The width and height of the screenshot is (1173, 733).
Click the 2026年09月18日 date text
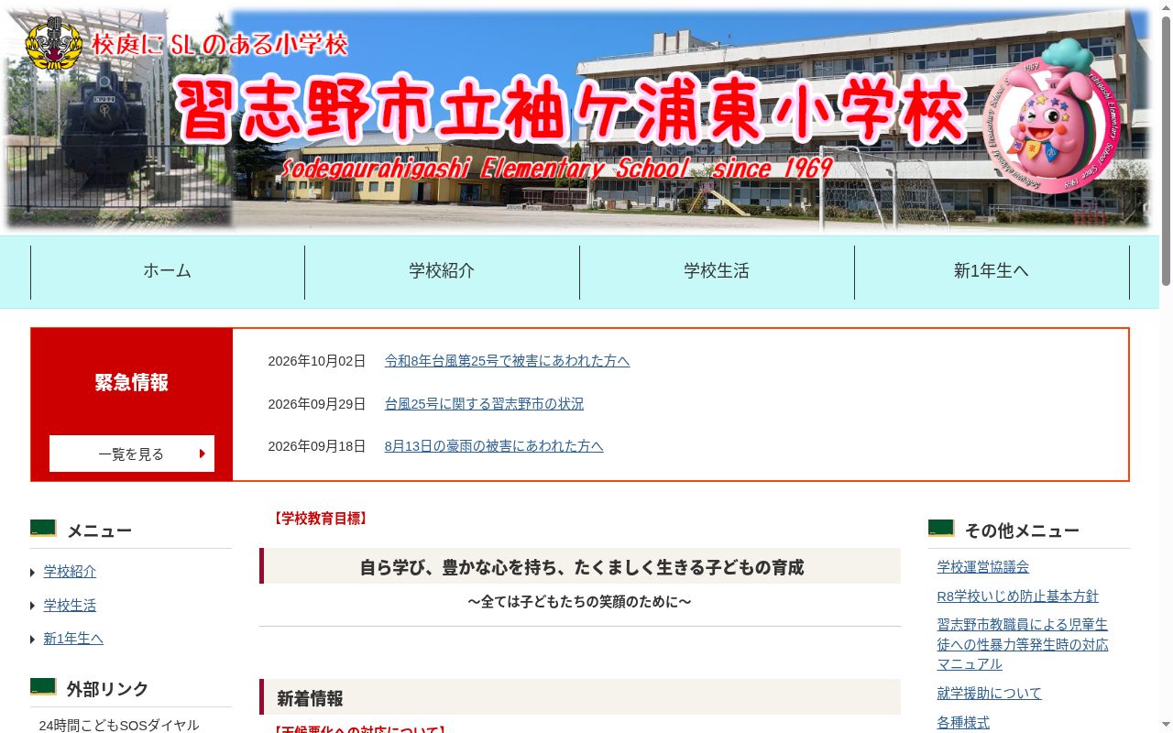coord(316,446)
